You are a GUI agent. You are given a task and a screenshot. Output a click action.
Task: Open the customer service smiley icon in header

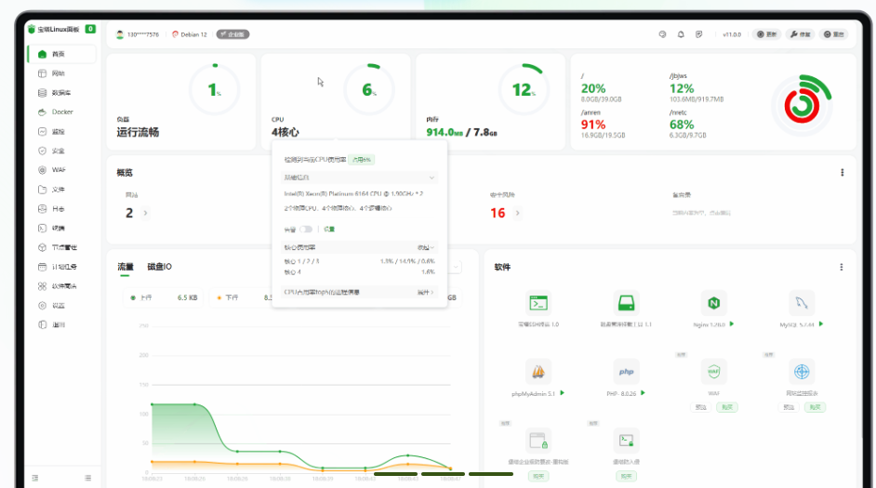[663, 34]
